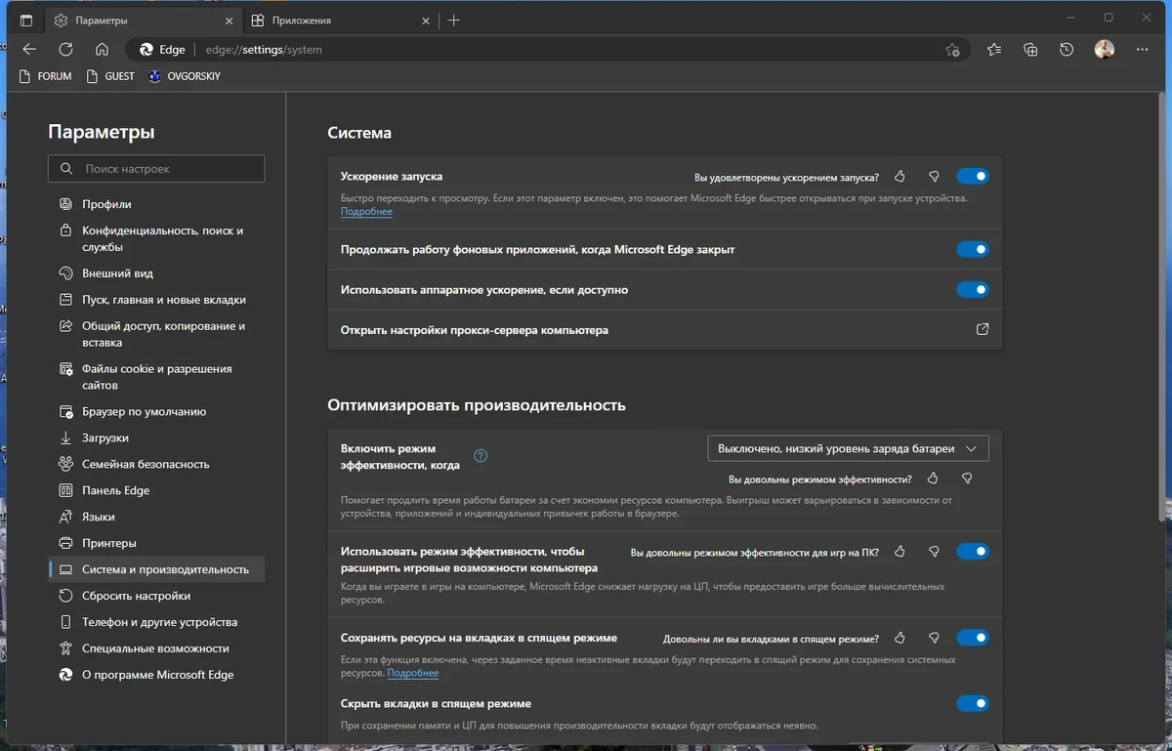Click Подробнее link under Ускорение запуска

pyautogui.click(x=366, y=212)
